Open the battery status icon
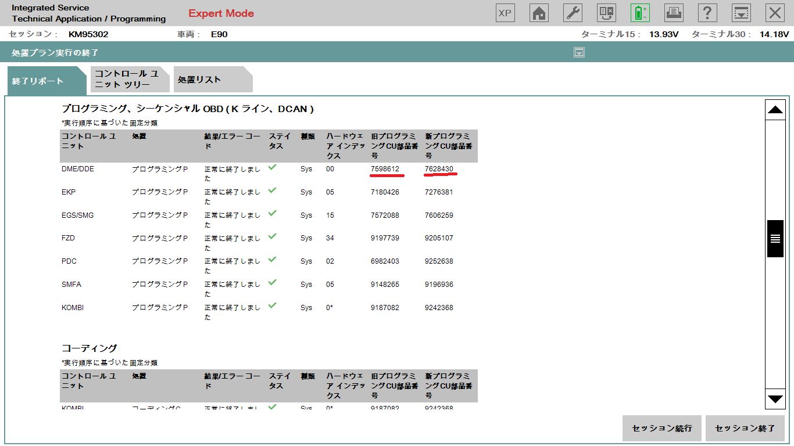 (640, 13)
